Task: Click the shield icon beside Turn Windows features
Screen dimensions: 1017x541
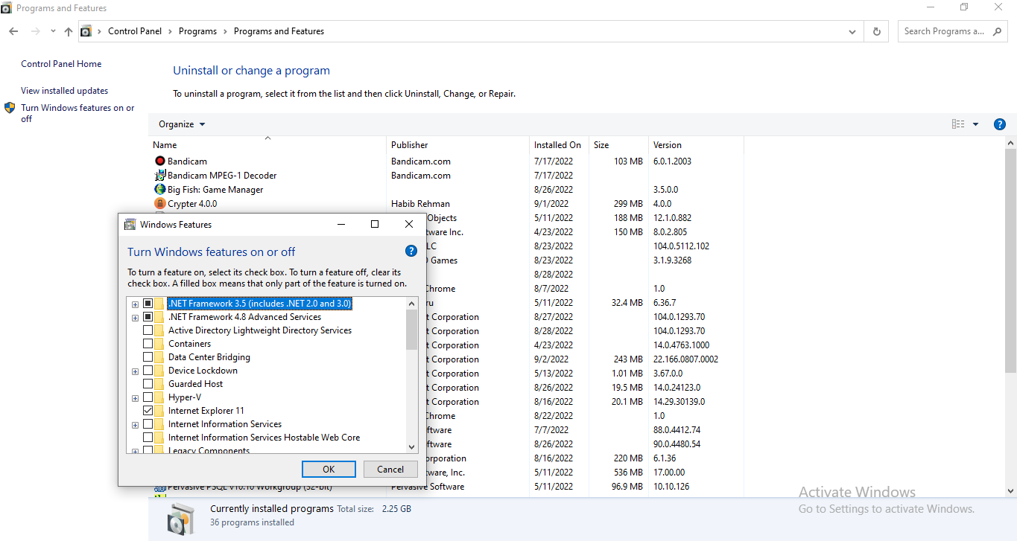Action: [x=10, y=108]
